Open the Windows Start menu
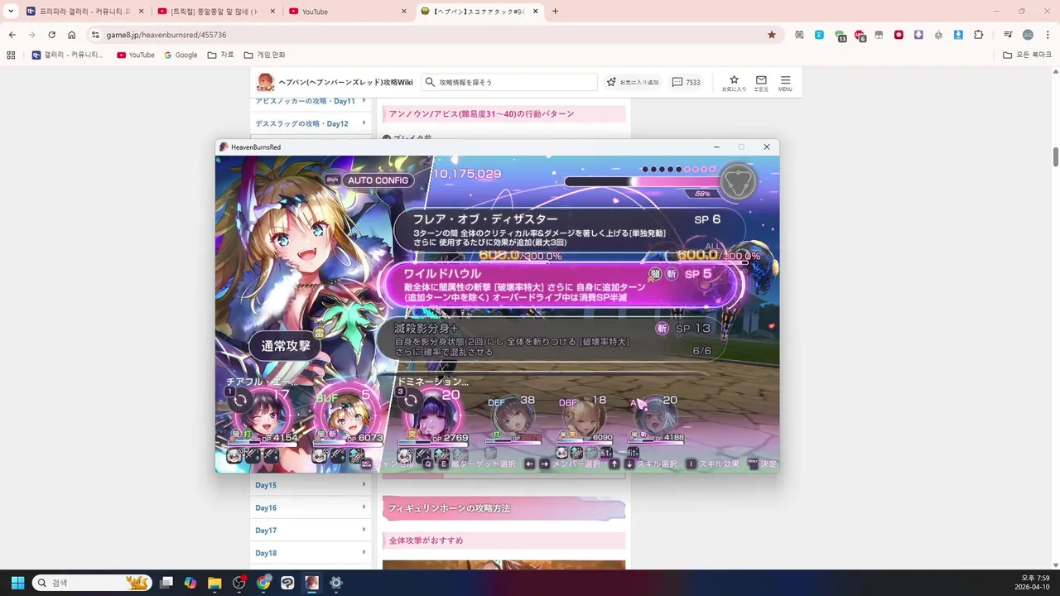 point(17,583)
